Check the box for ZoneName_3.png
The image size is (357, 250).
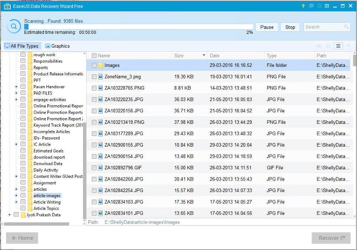[94, 77]
